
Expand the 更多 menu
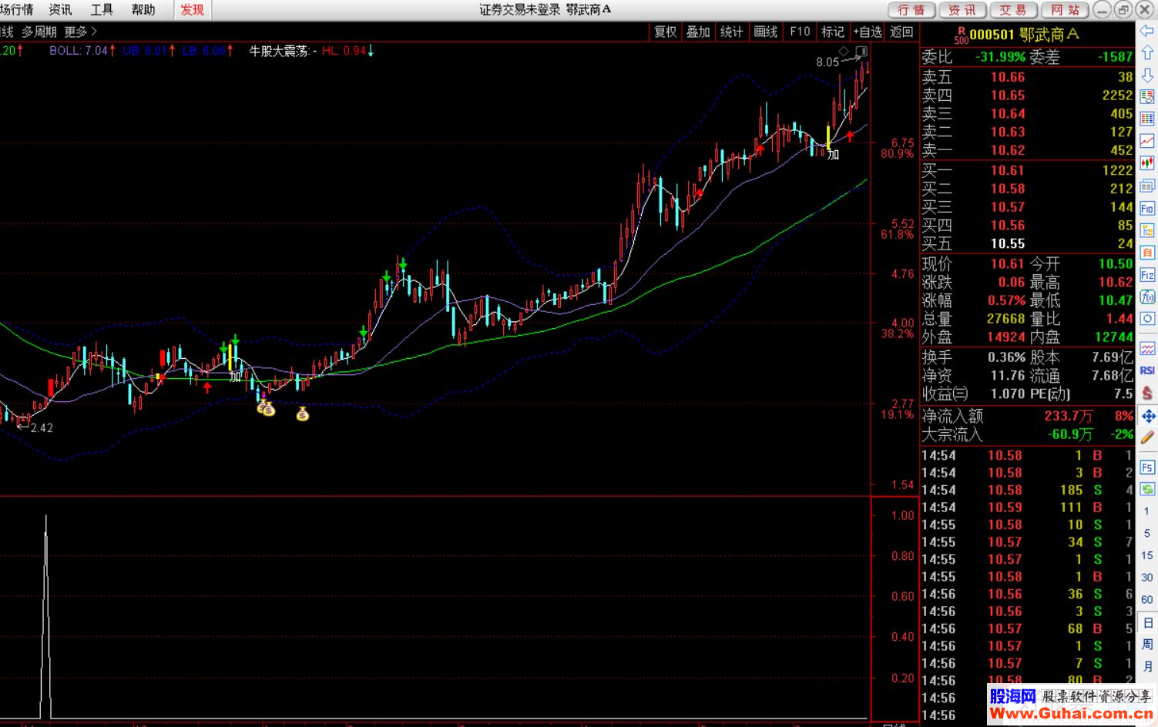[81, 32]
